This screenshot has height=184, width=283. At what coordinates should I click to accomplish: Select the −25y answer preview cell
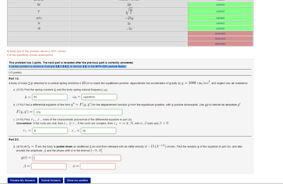point(129,18)
